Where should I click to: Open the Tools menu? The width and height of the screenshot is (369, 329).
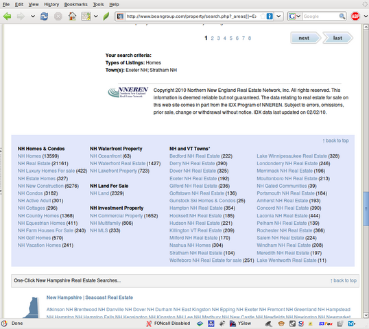[98, 5]
